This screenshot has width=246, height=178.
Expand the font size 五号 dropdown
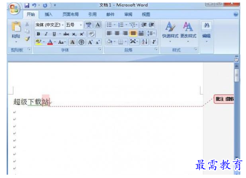[81, 25]
